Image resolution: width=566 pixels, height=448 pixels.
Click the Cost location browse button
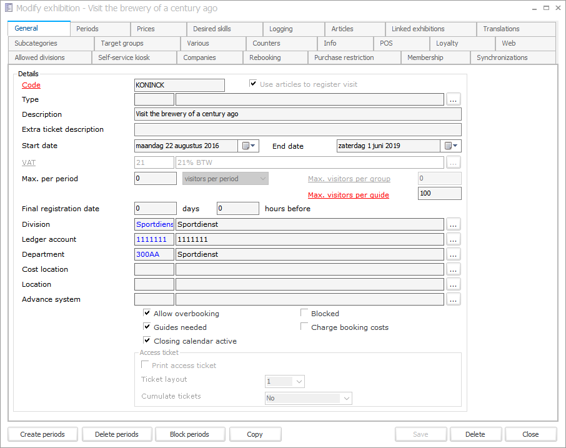(454, 269)
